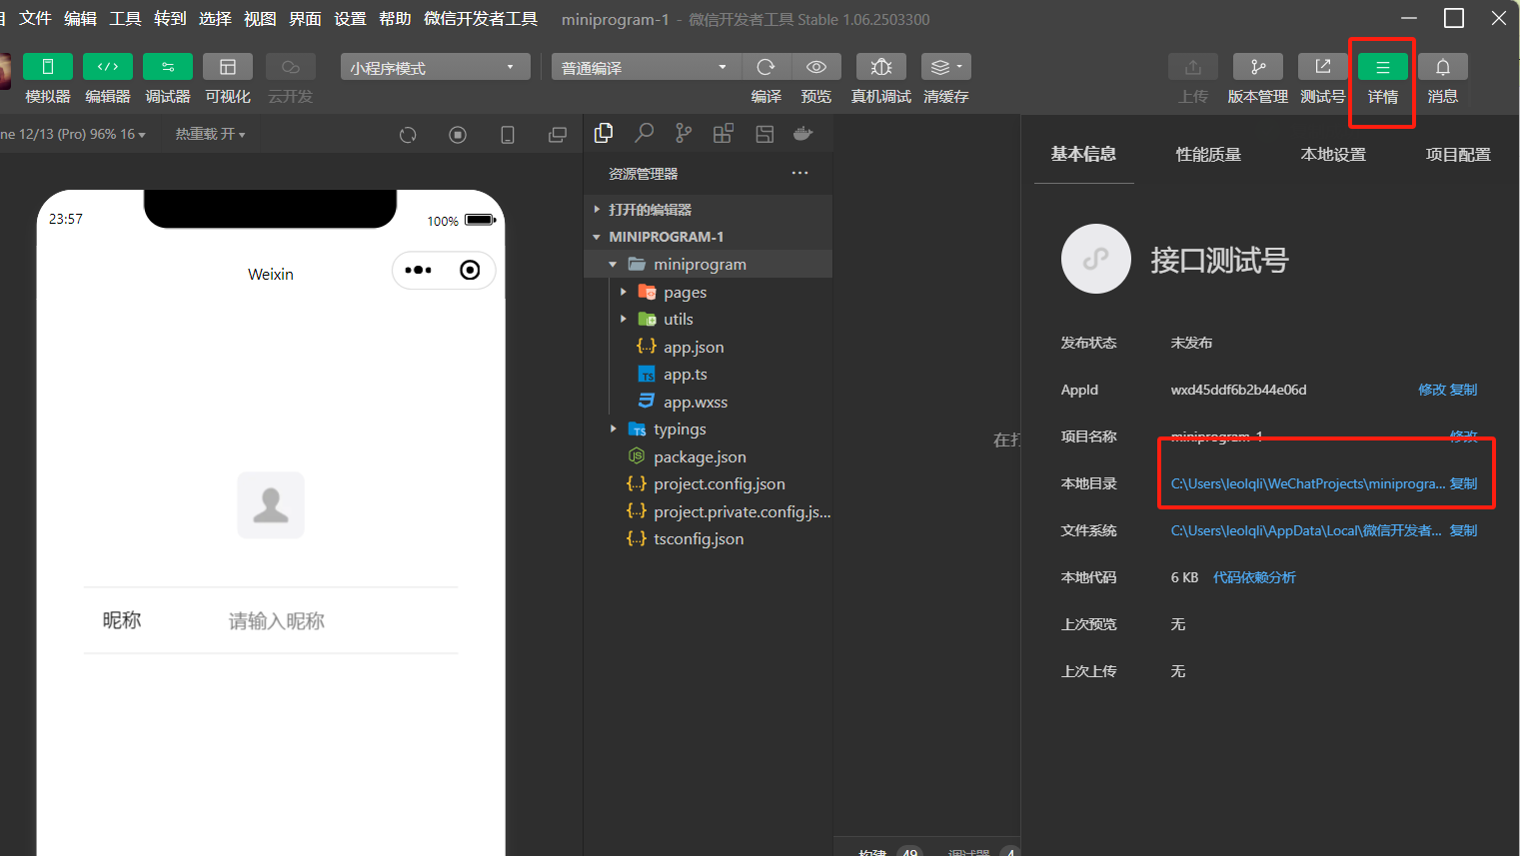Click 复制 link next to AppId
The width and height of the screenshot is (1520, 856).
click(1463, 390)
